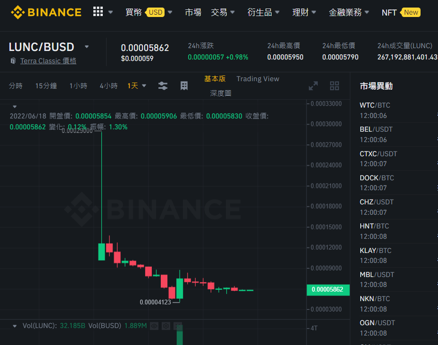Remove the volume indicator with X
438x345 pixels.
click(178, 326)
